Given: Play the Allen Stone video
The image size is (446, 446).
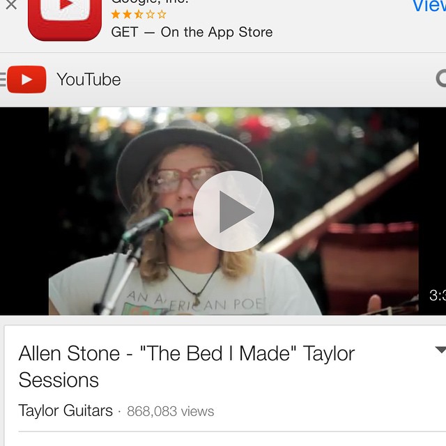Looking at the screenshot, I should 233,211.
